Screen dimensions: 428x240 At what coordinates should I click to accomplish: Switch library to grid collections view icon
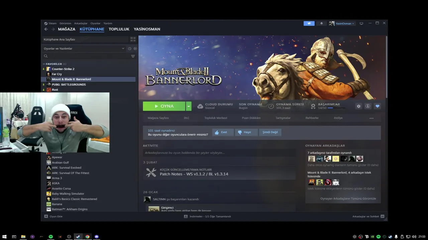133,39
